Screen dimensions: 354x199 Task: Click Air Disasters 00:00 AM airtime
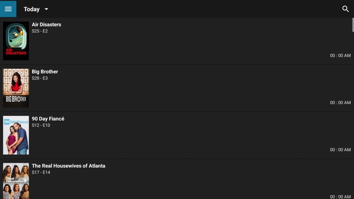point(340,56)
